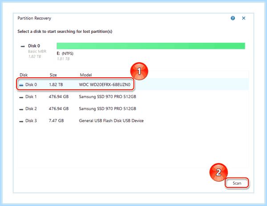The width and height of the screenshot is (267, 206).
Task: Click the 1.82 TB size in Disk 0 row
Action: tap(56, 84)
